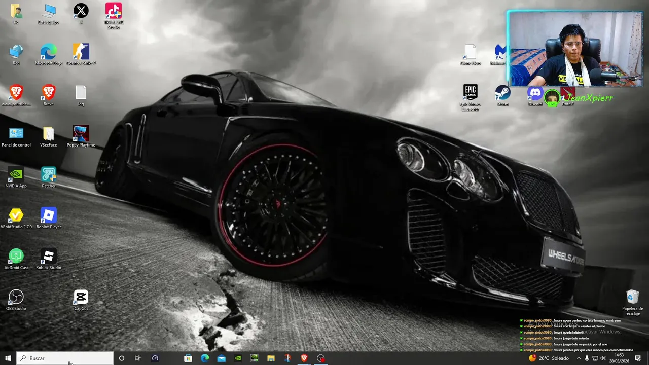Open AirDroid Cast shortcut
This screenshot has width=649, height=365.
click(x=16, y=260)
